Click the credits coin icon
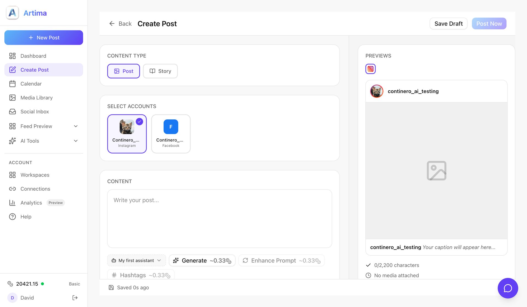The width and height of the screenshot is (527, 307). click(x=10, y=284)
